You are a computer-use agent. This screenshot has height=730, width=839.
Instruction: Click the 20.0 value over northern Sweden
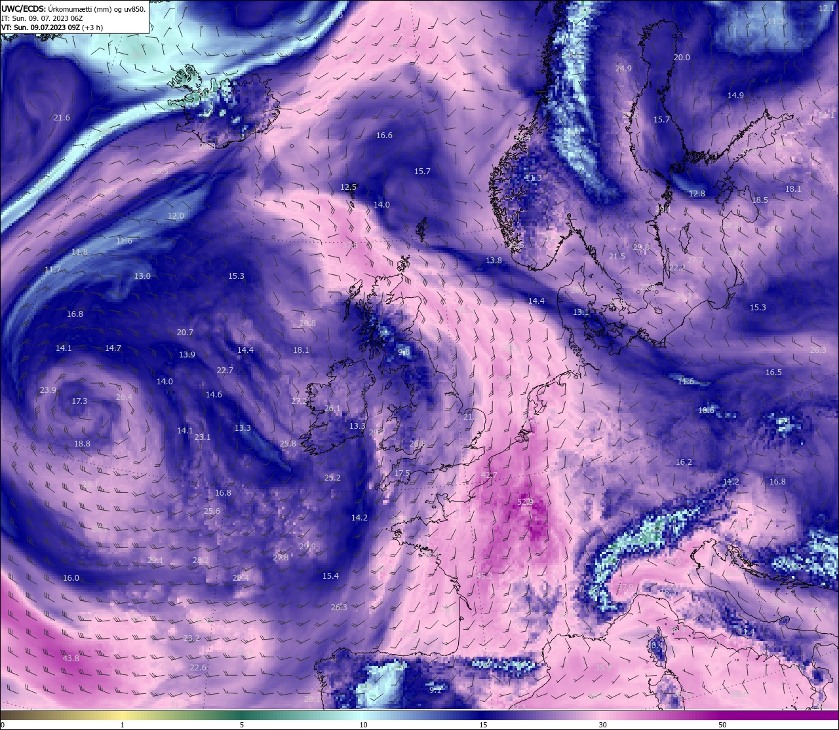[682, 58]
